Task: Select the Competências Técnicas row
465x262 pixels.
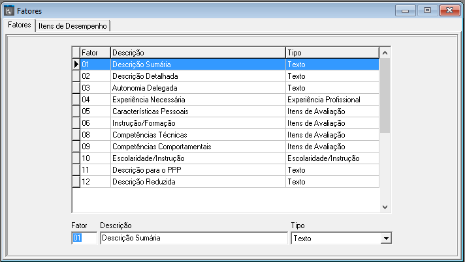Action: [x=226, y=135]
